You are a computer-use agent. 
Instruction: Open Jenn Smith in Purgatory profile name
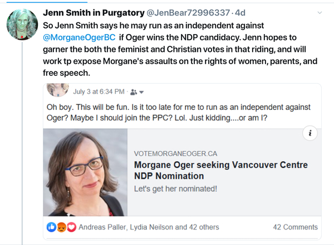click(91, 12)
